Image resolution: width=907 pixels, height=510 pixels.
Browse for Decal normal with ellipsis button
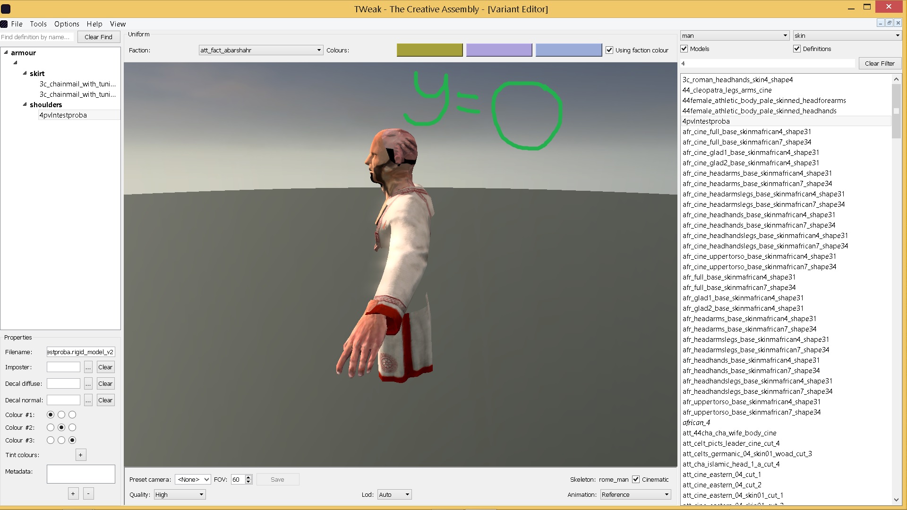pos(88,400)
